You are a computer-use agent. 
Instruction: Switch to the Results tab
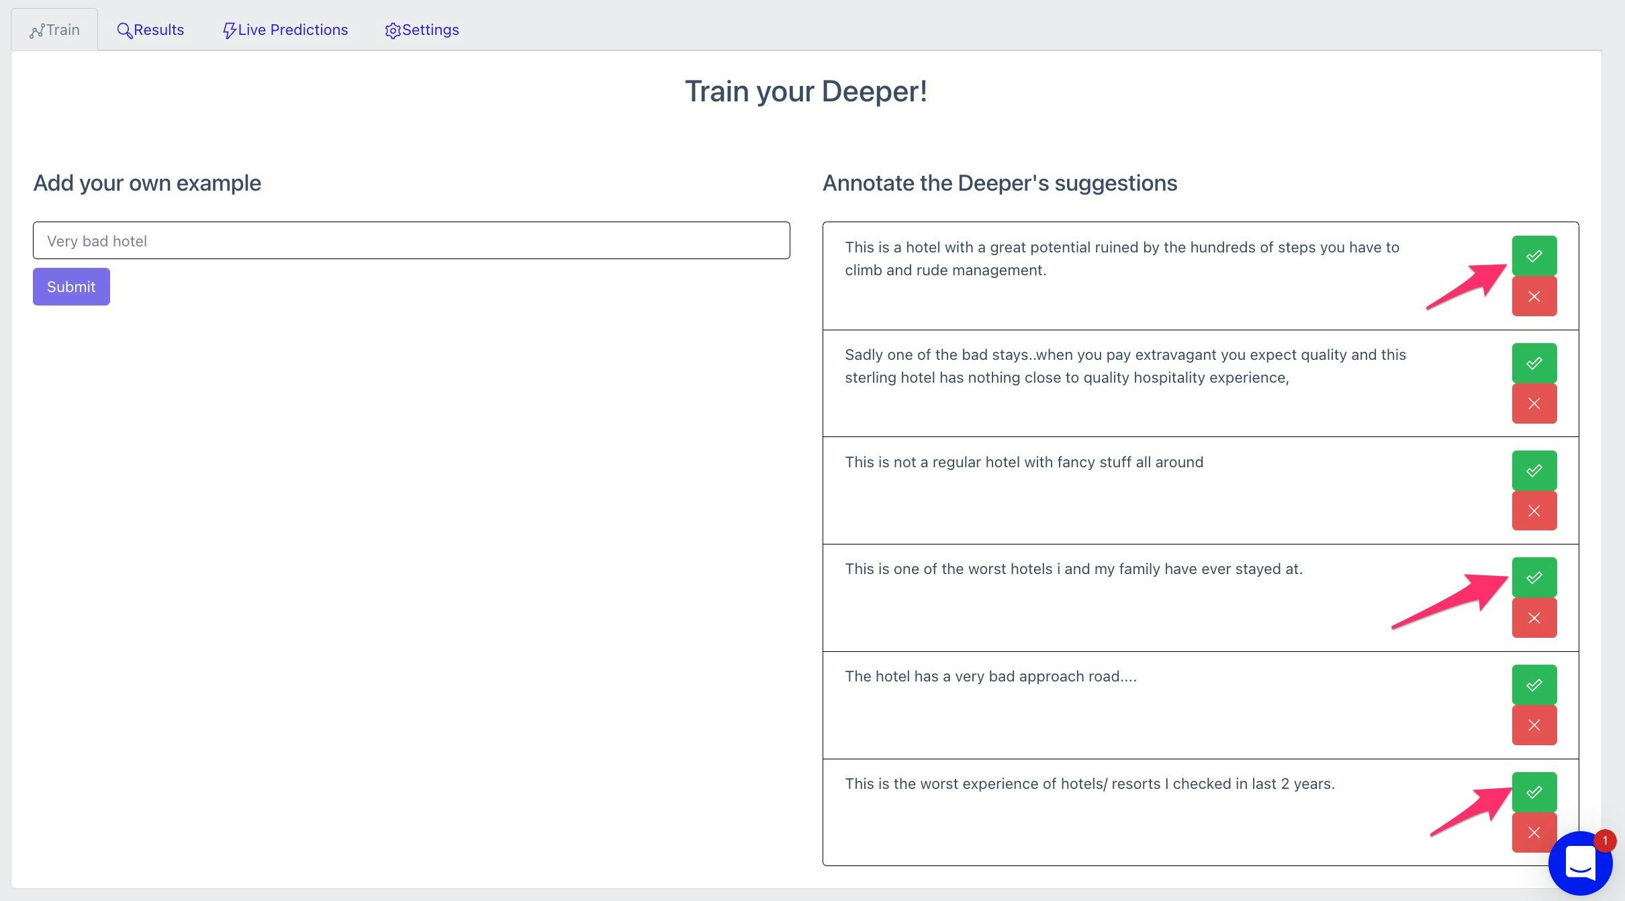coord(150,30)
